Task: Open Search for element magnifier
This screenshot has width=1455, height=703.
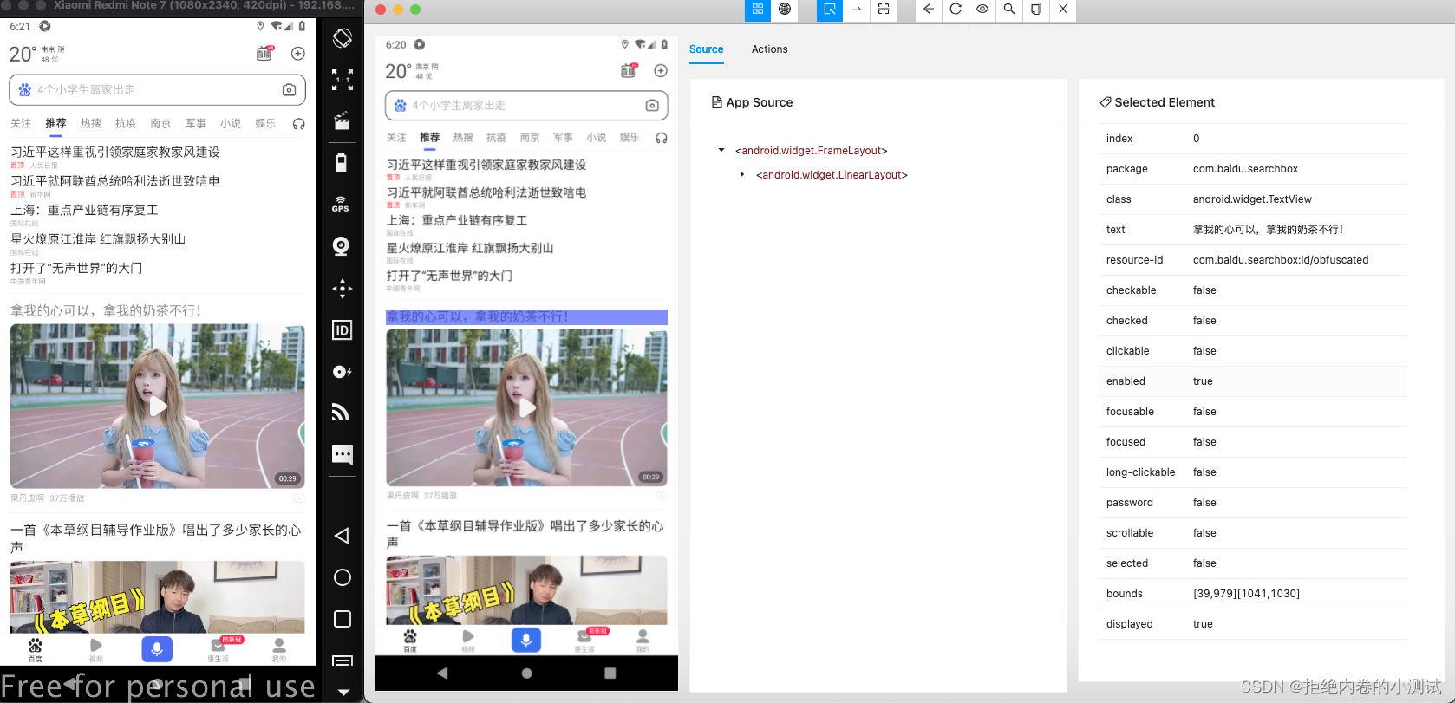Action: [x=1009, y=9]
